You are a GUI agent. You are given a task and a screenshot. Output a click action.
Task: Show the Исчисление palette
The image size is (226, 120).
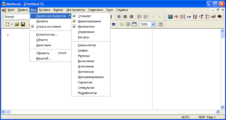click(91, 66)
